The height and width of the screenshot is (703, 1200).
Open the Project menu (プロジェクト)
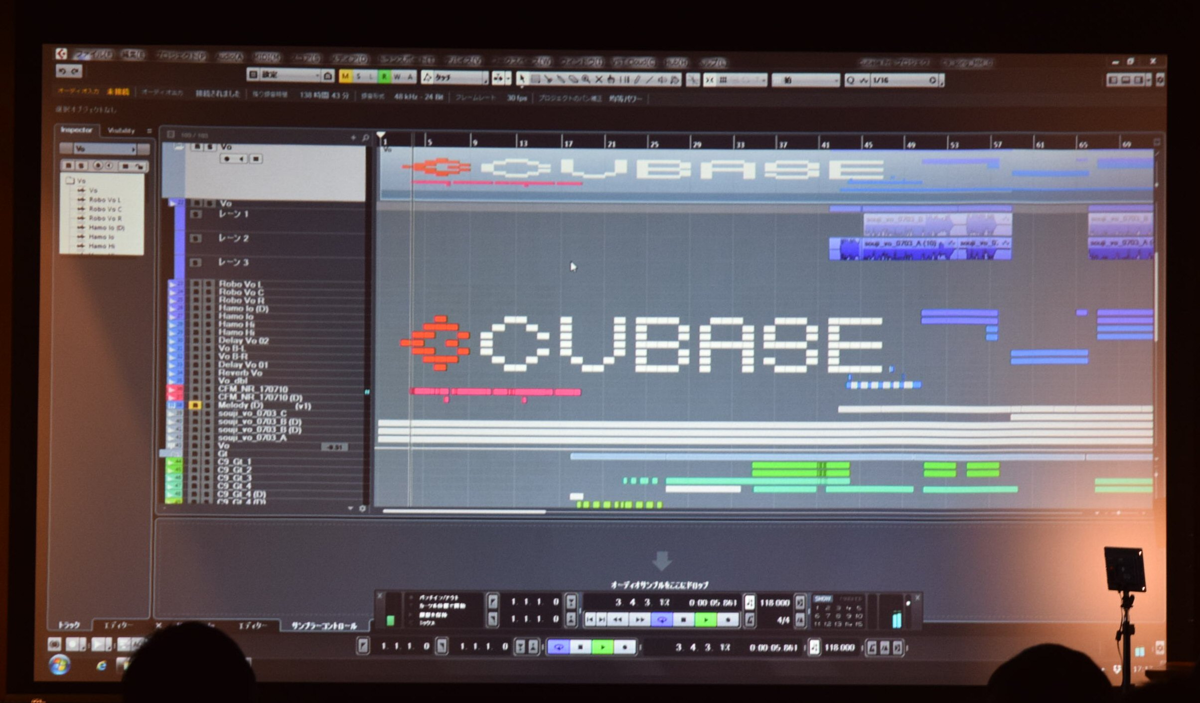tap(181, 56)
